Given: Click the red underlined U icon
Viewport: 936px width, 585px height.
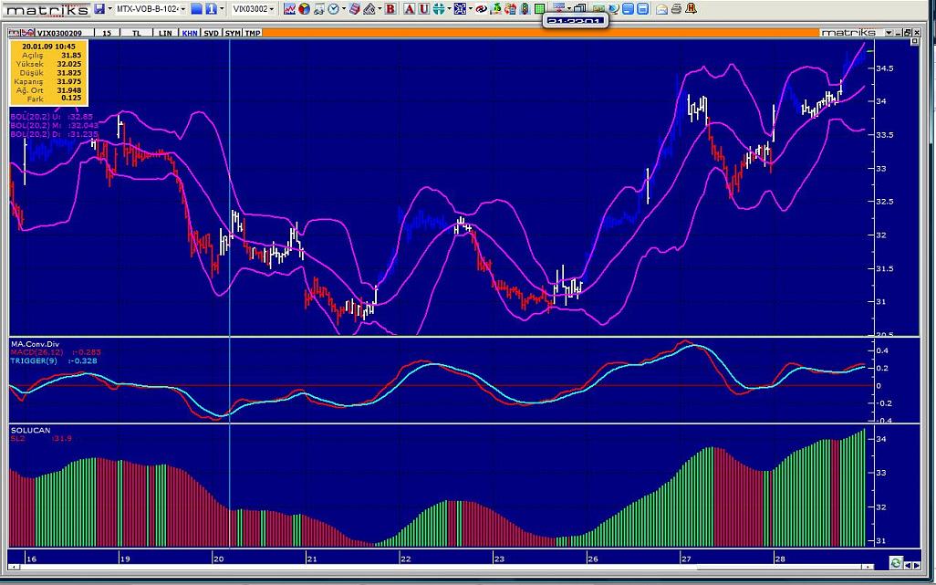Looking at the screenshot, I should (x=424, y=9).
